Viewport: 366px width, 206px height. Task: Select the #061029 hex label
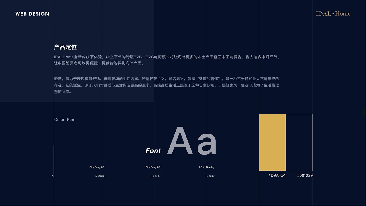(305, 175)
